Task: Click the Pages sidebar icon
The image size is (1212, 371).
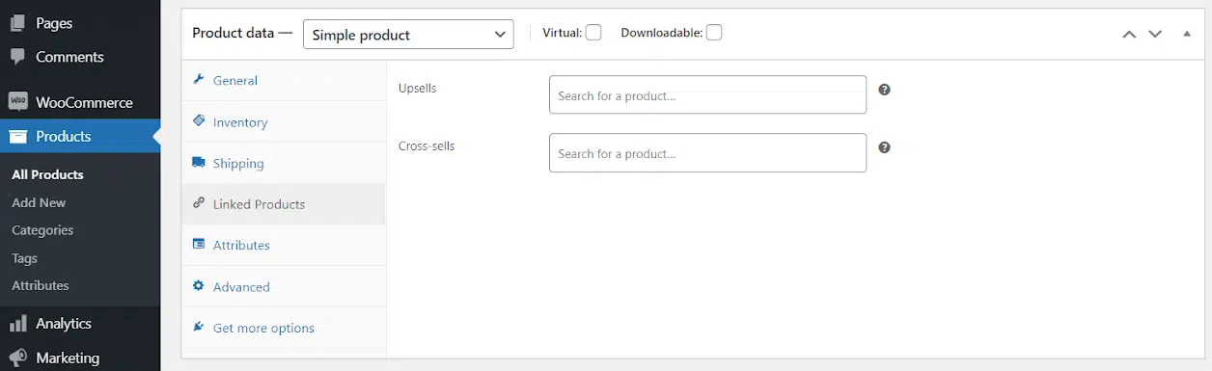Action: point(17,23)
